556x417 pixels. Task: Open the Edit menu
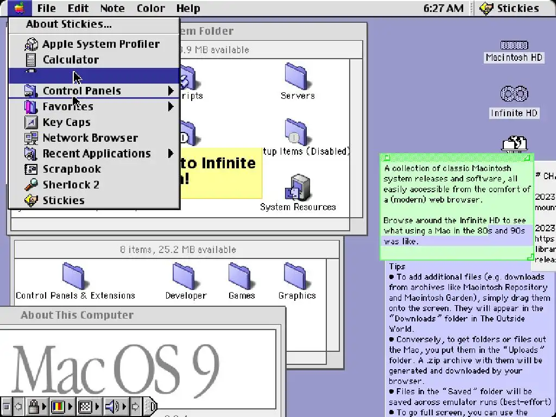tap(78, 8)
